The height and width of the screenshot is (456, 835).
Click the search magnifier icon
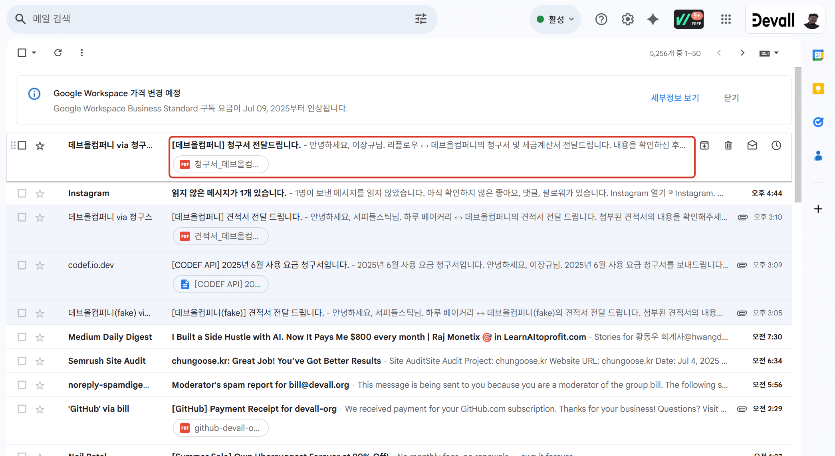coord(20,19)
